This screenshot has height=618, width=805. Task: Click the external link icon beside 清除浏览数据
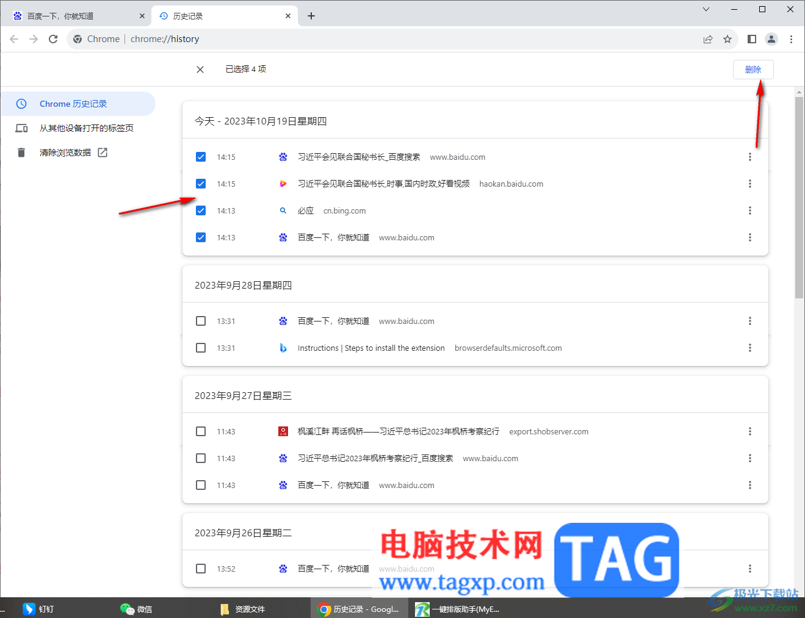point(102,152)
